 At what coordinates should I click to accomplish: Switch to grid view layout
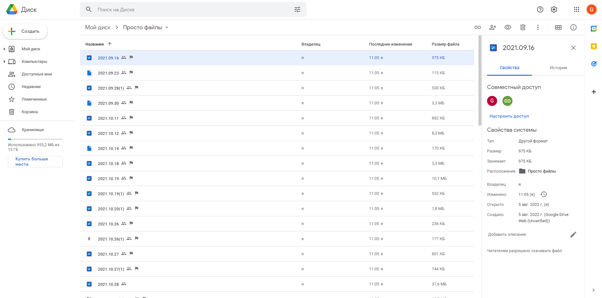click(x=558, y=27)
